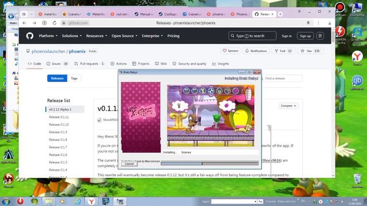Reload the page with the refresh icon
Image resolution: width=367 pixels, height=206 pixels.
point(54,23)
